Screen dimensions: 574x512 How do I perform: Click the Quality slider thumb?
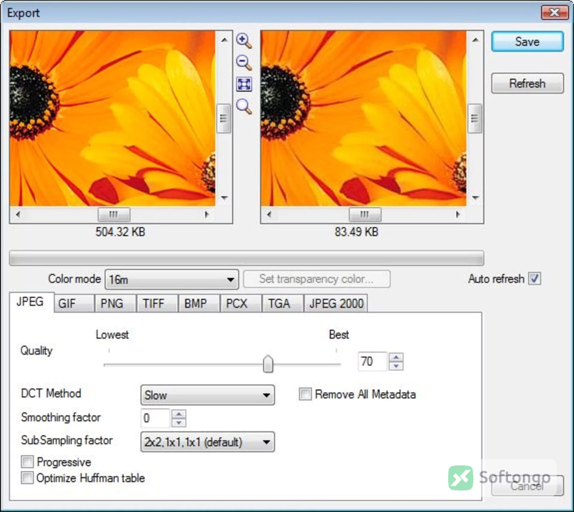tap(268, 364)
